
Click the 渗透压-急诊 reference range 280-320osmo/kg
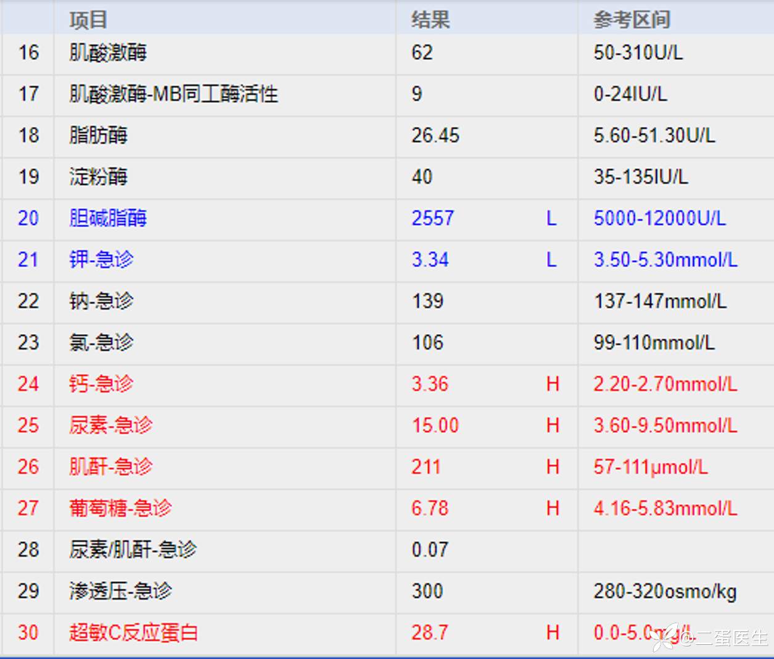pos(665,591)
